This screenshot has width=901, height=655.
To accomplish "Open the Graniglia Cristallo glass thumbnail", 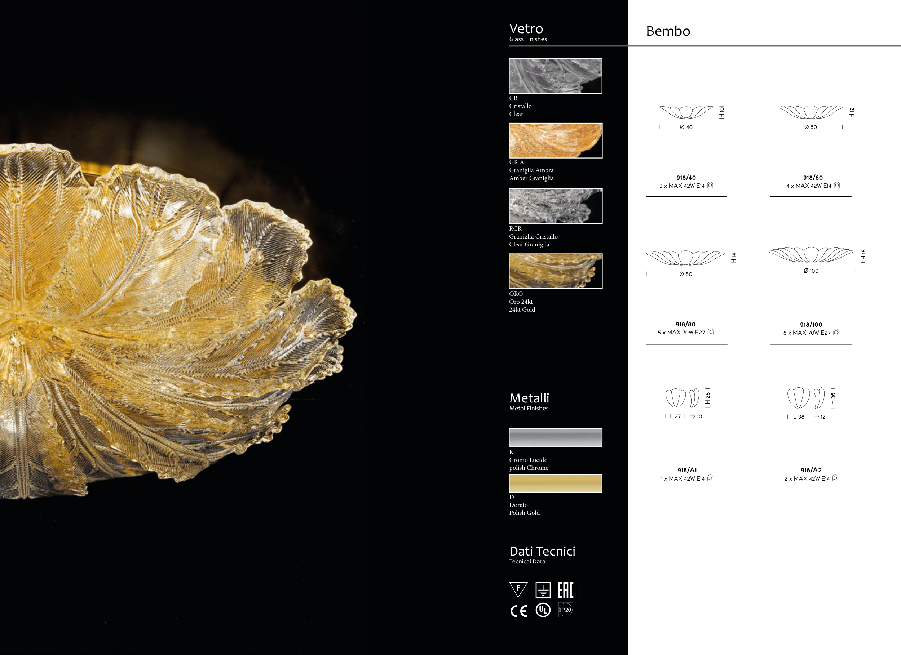I will (x=555, y=206).
